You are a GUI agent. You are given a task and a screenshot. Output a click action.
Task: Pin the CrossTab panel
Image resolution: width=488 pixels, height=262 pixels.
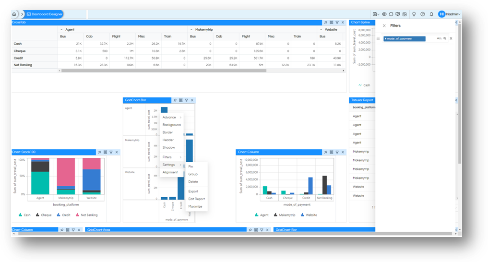(x=325, y=23)
